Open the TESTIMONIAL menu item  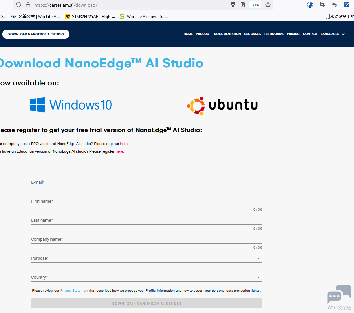click(x=274, y=34)
